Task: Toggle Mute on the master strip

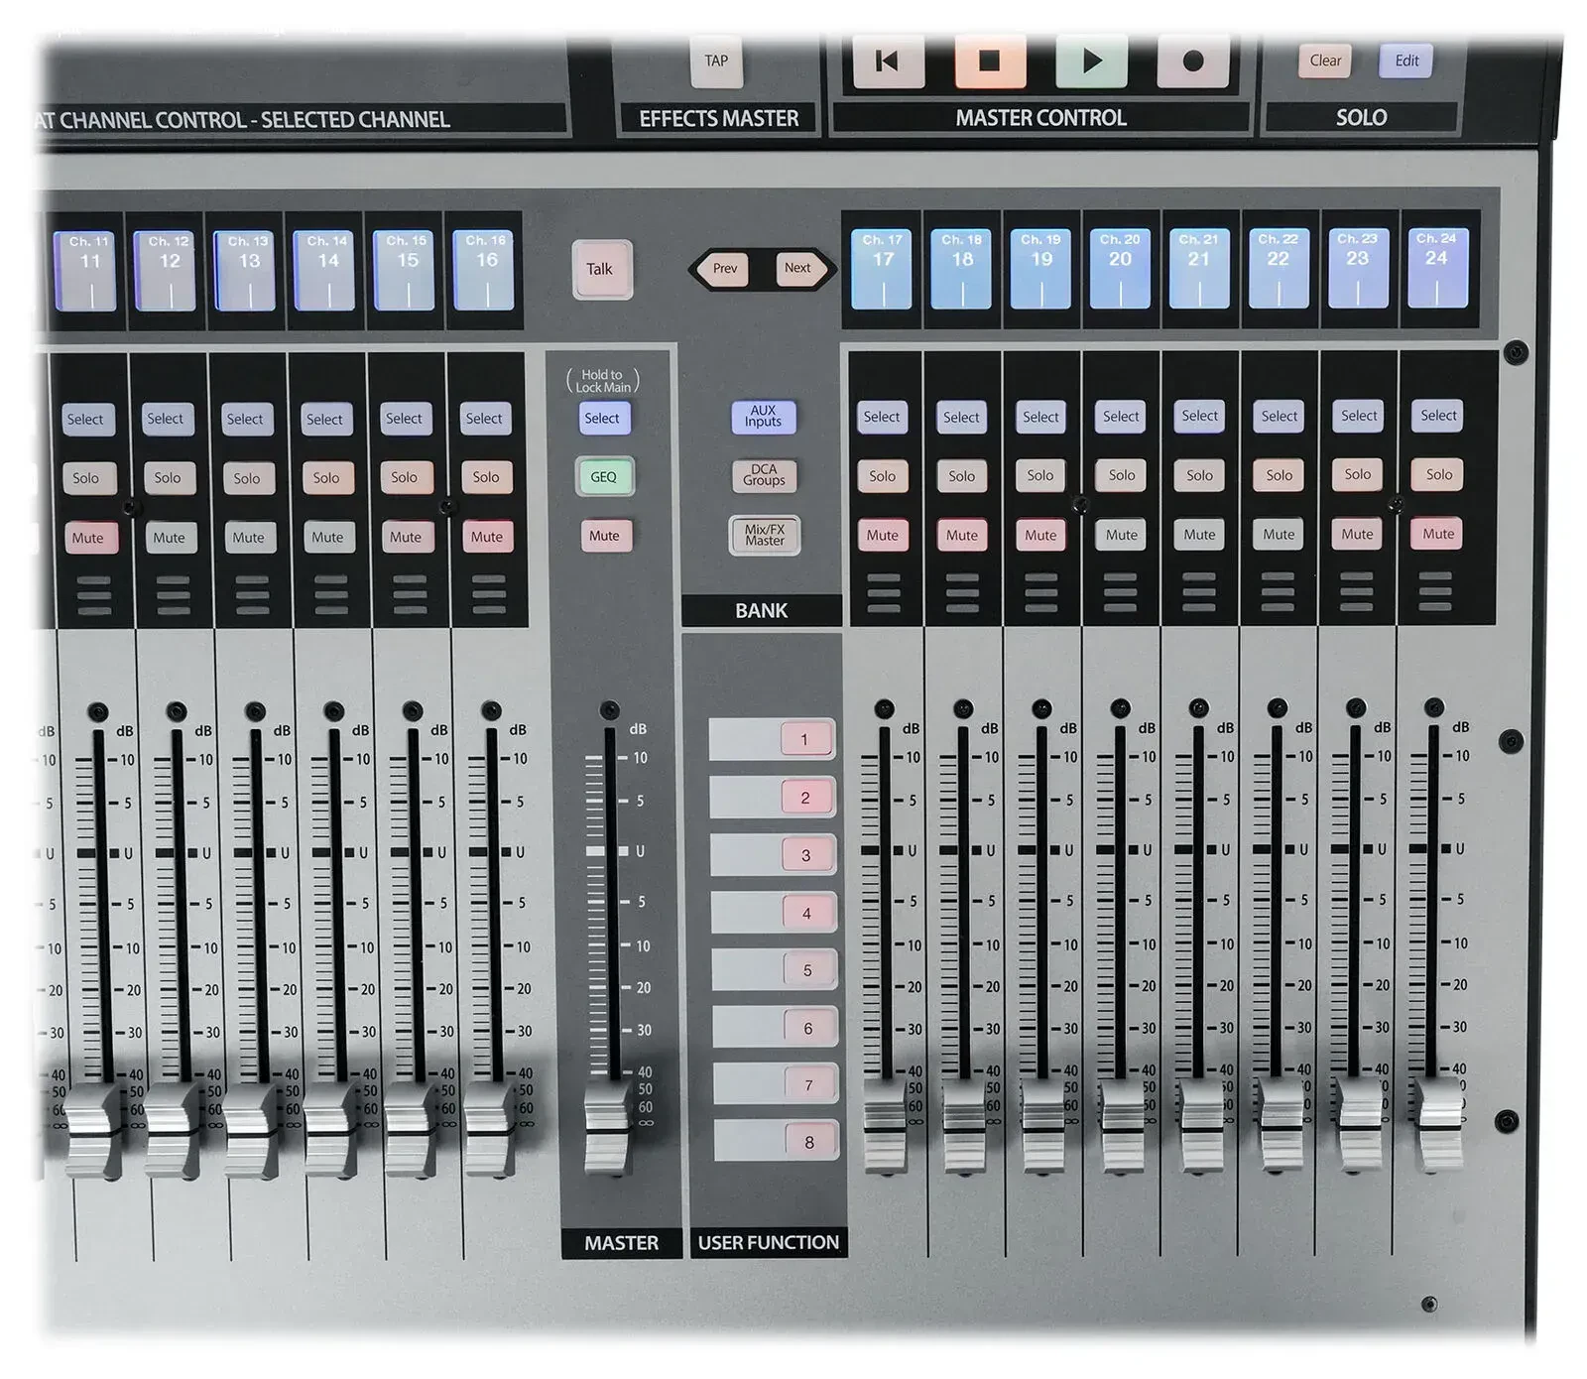Action: point(604,536)
